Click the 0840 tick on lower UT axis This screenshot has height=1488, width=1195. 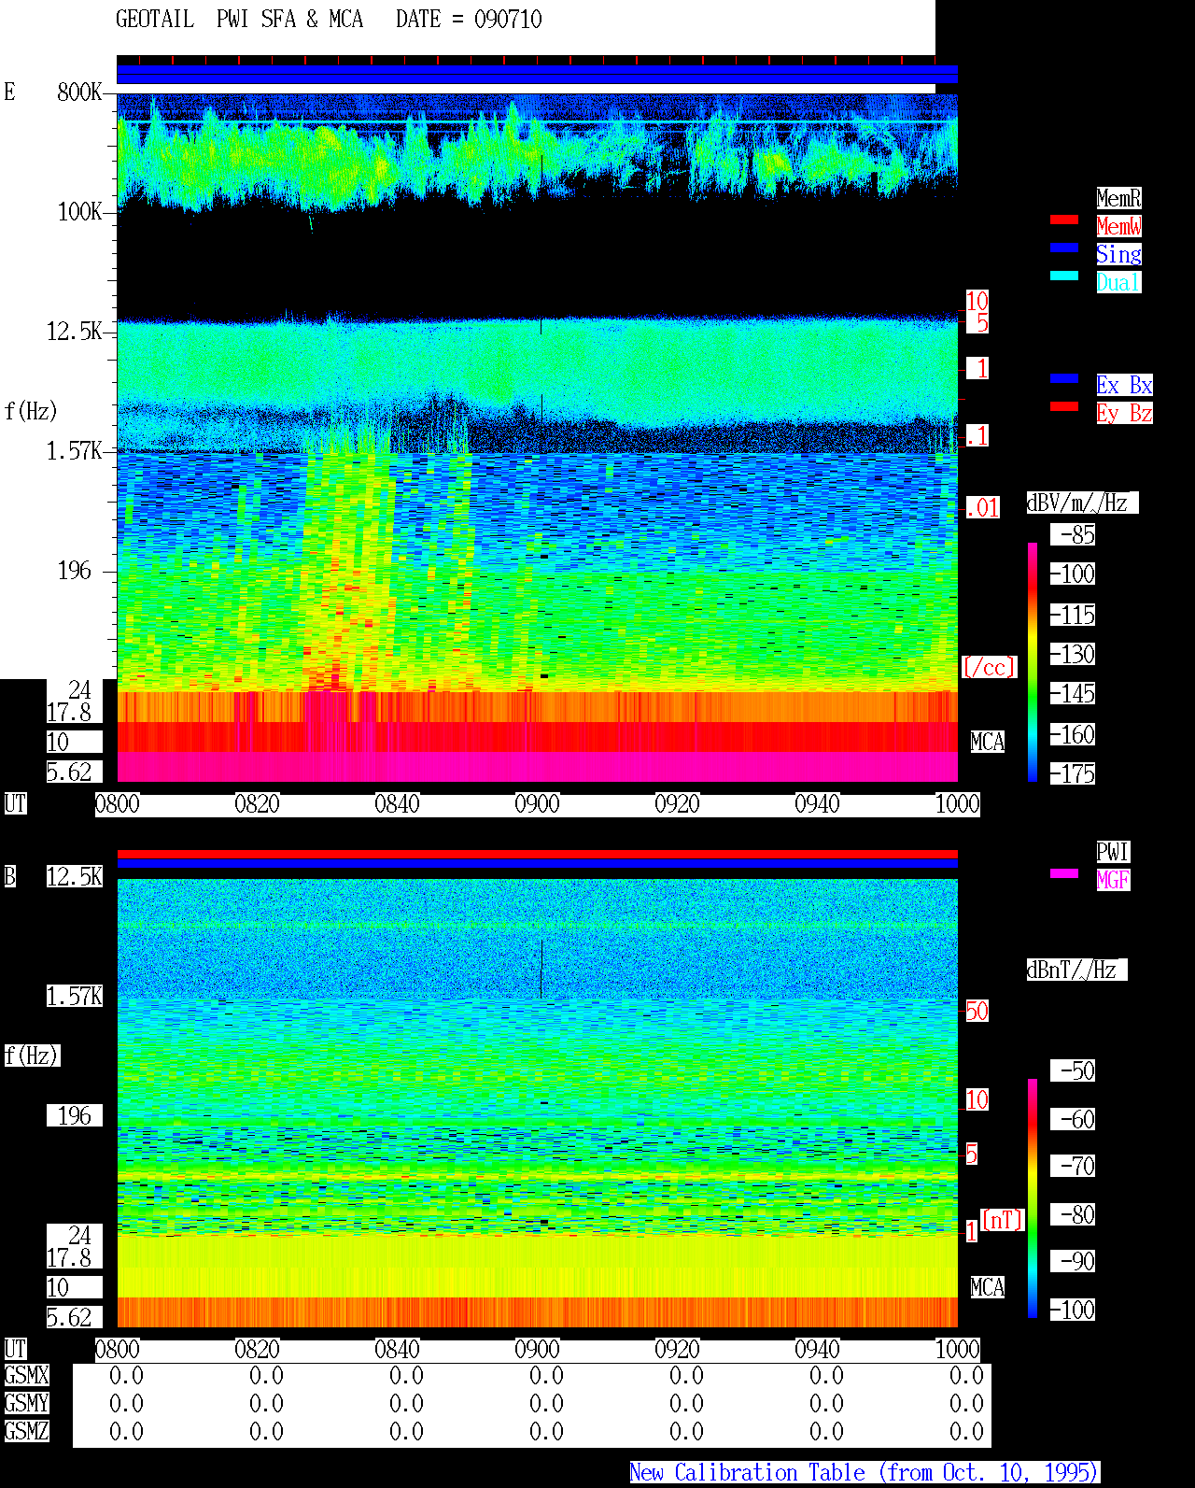pyautogui.click(x=398, y=1350)
